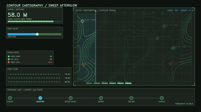
Task: Click the CONTOUR CARTOGRAPHY / SWEEP AFTERGLOW title
Action: (x=42, y=5)
